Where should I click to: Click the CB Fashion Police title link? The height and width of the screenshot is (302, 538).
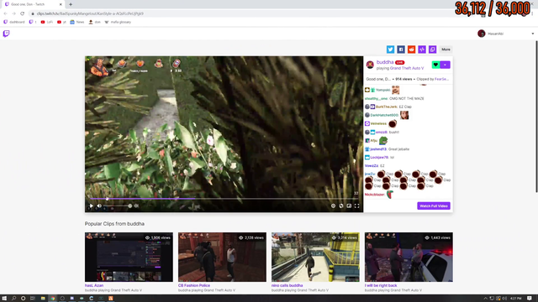[x=194, y=285]
